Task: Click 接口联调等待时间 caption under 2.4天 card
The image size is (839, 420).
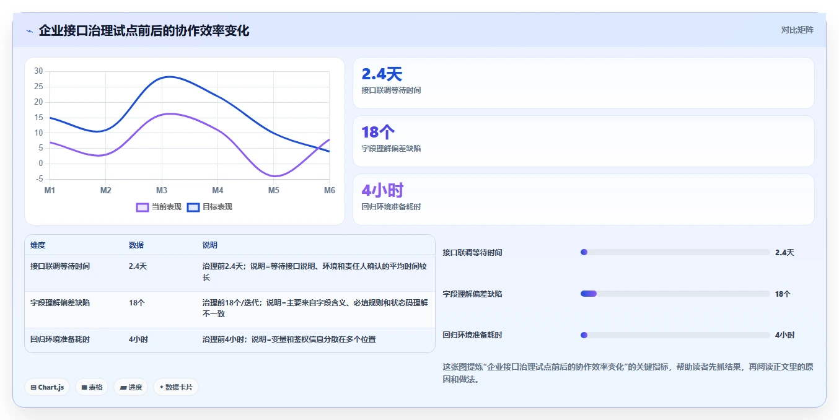Action: point(391,90)
